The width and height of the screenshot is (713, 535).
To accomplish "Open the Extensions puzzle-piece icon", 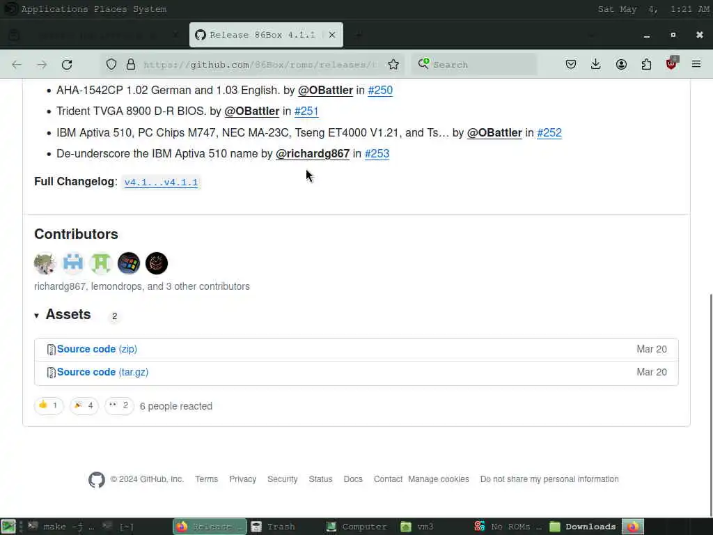I will [x=646, y=65].
